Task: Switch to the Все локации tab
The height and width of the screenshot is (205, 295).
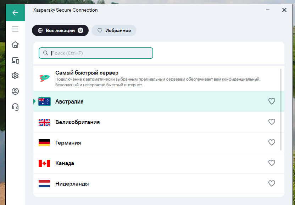Action: coord(60,30)
